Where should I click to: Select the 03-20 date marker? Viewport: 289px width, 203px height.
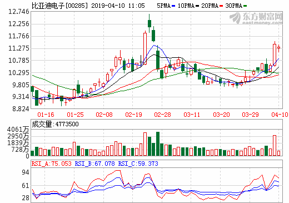coord(221,115)
